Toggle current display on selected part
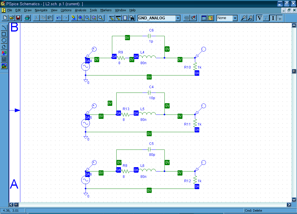Screen dimensions: 297x214 point(280,18)
